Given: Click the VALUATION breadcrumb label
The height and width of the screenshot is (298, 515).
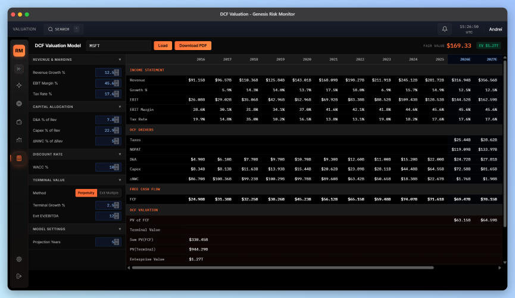Looking at the screenshot, I should coord(24,29).
